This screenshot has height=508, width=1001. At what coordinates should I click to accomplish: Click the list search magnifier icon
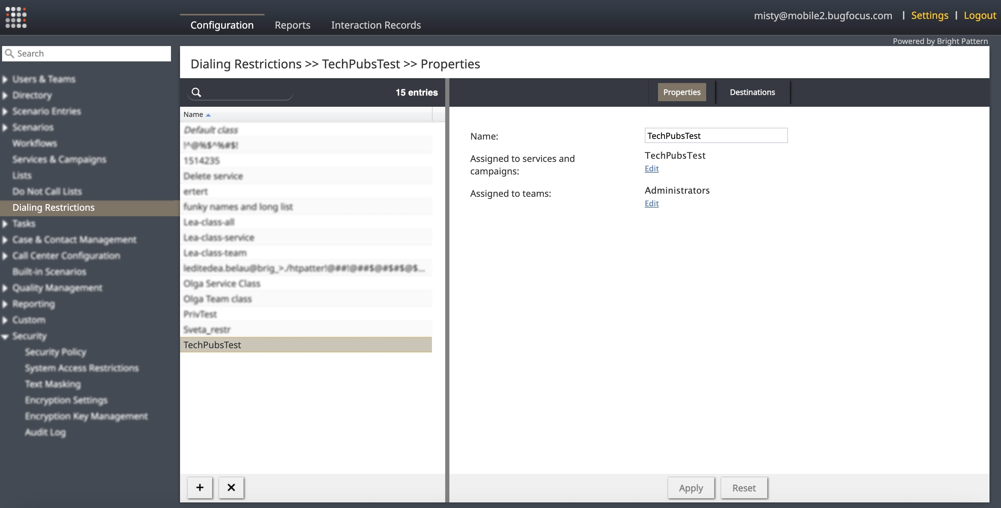[197, 92]
